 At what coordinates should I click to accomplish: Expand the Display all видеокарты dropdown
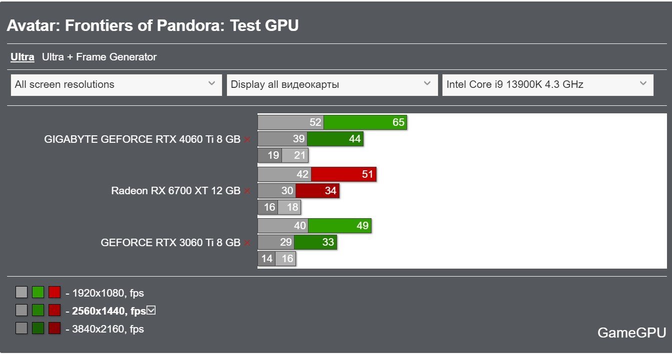click(332, 84)
